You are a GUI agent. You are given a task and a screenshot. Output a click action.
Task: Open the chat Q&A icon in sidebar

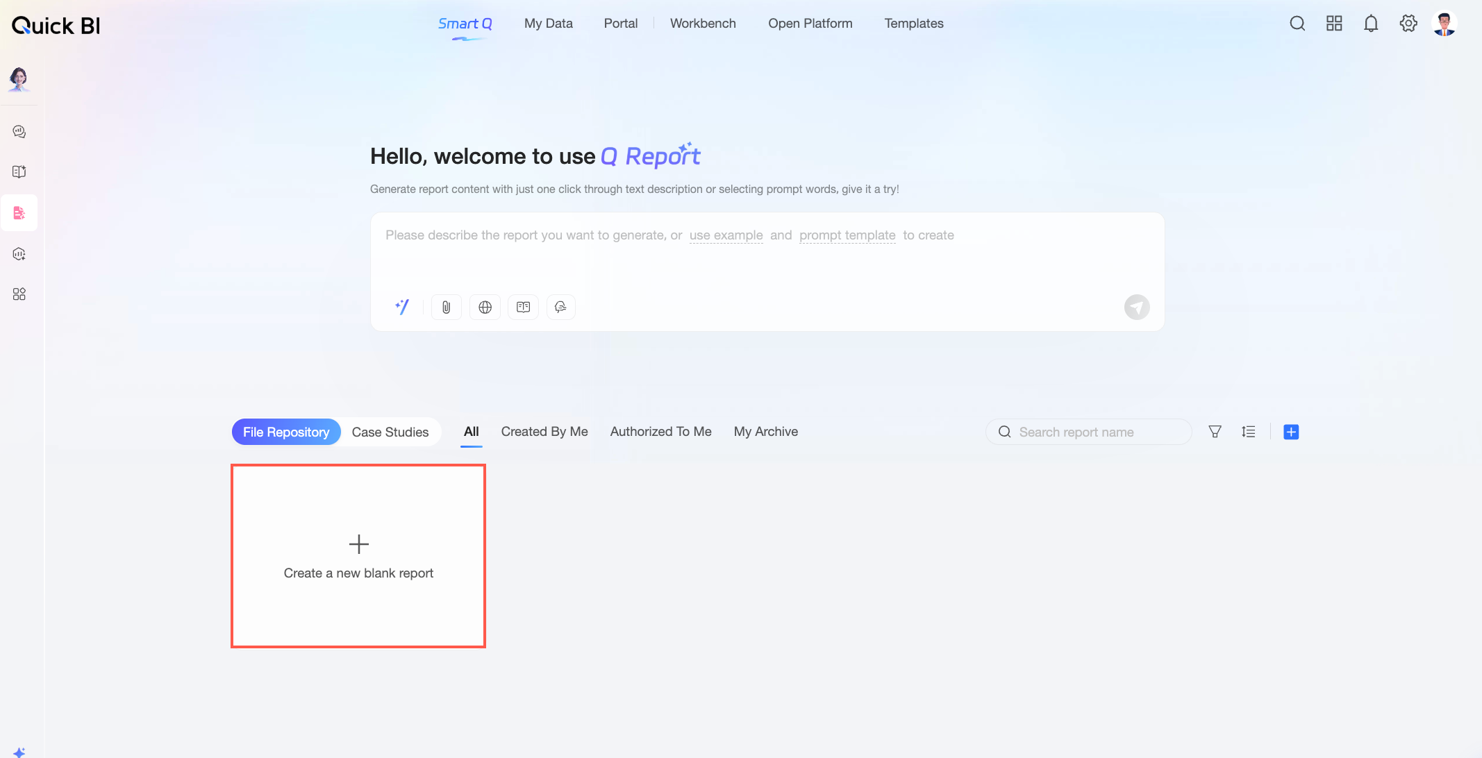click(x=19, y=131)
